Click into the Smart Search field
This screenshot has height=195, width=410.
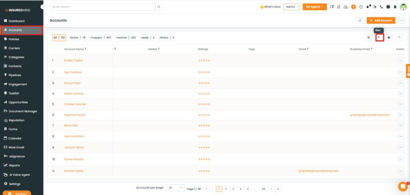point(102,7)
